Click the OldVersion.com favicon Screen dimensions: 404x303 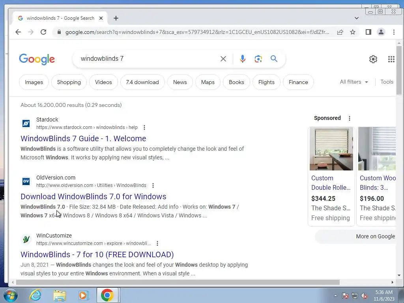[x=26, y=181]
